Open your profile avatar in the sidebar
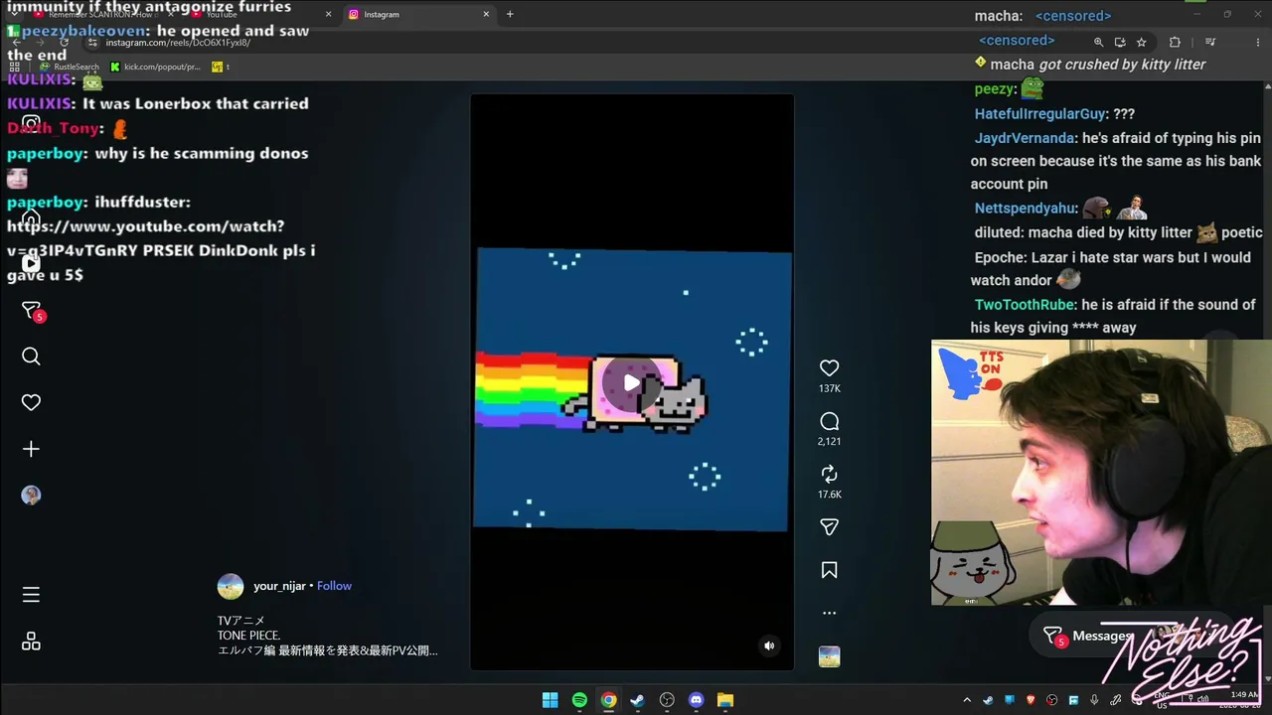 [31, 495]
